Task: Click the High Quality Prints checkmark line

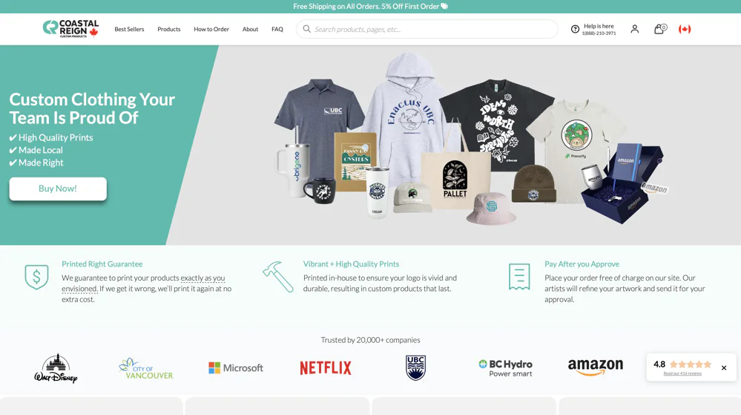Action: 51,137
